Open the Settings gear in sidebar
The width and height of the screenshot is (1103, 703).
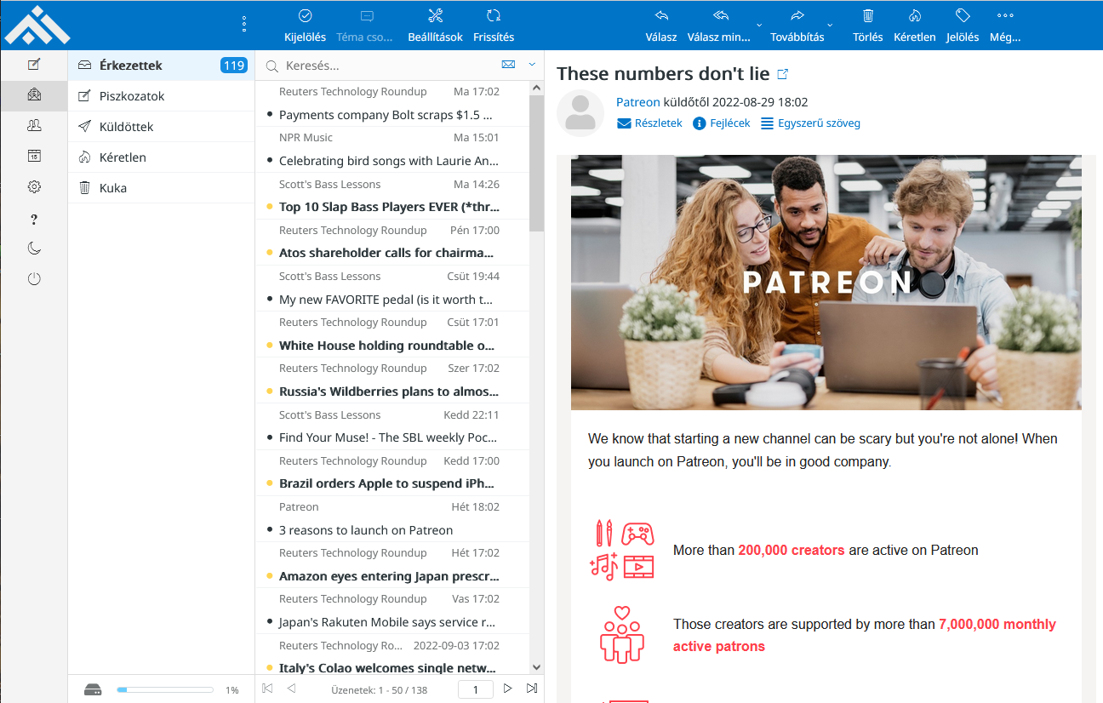(x=34, y=186)
